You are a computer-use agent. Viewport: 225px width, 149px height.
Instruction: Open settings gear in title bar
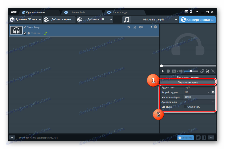tap(191, 12)
